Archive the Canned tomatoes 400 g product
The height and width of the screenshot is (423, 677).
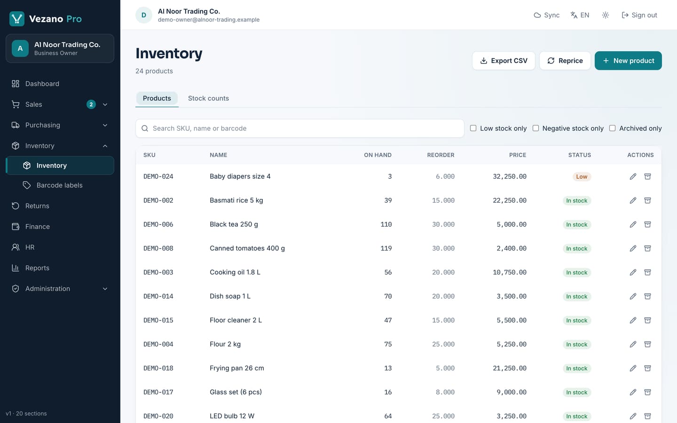(x=647, y=249)
